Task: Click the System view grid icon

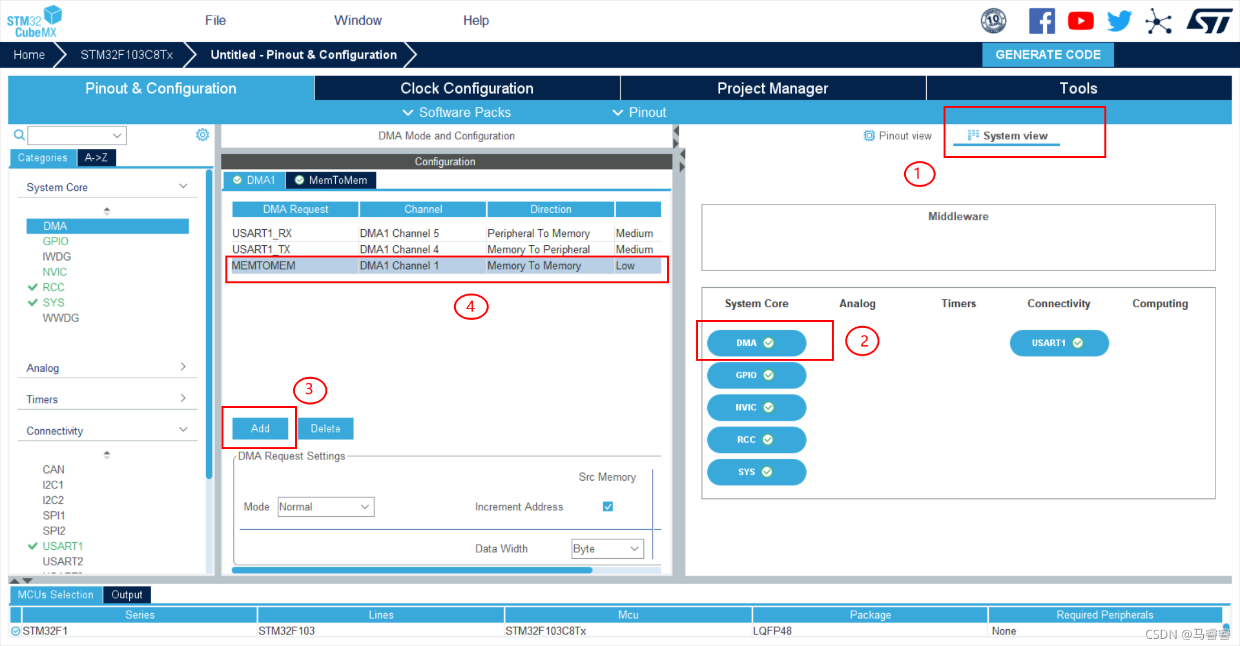Action: [x=973, y=135]
